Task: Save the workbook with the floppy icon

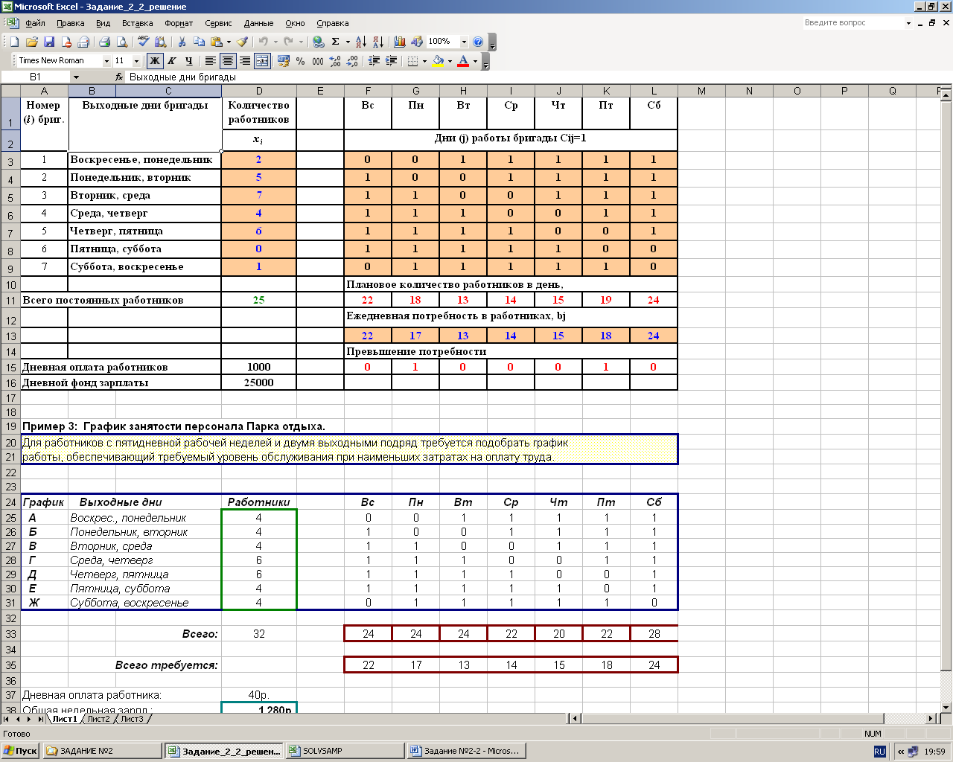Action: [49, 42]
